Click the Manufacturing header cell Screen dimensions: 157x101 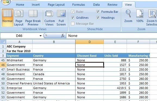click(x=138, y=56)
